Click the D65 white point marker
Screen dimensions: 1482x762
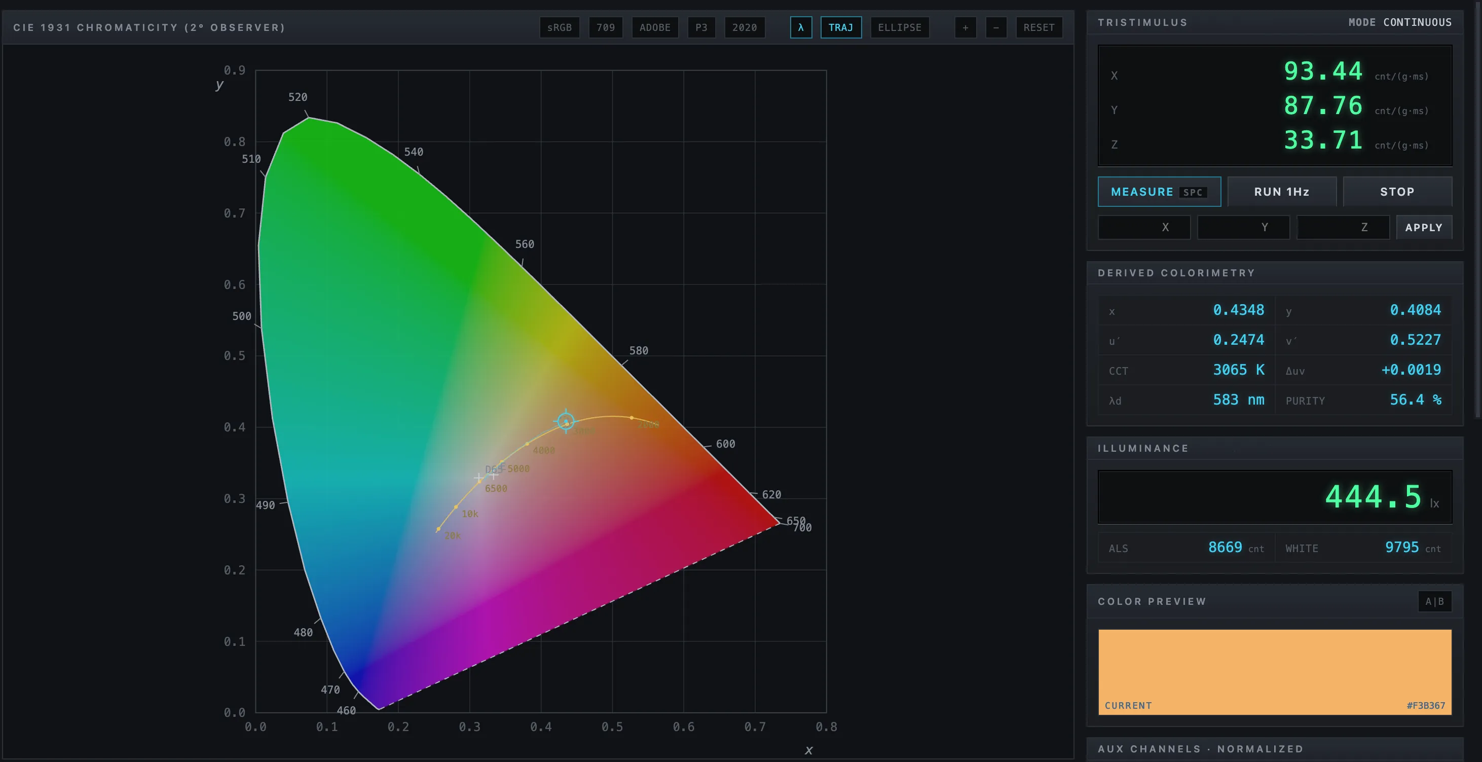(478, 478)
